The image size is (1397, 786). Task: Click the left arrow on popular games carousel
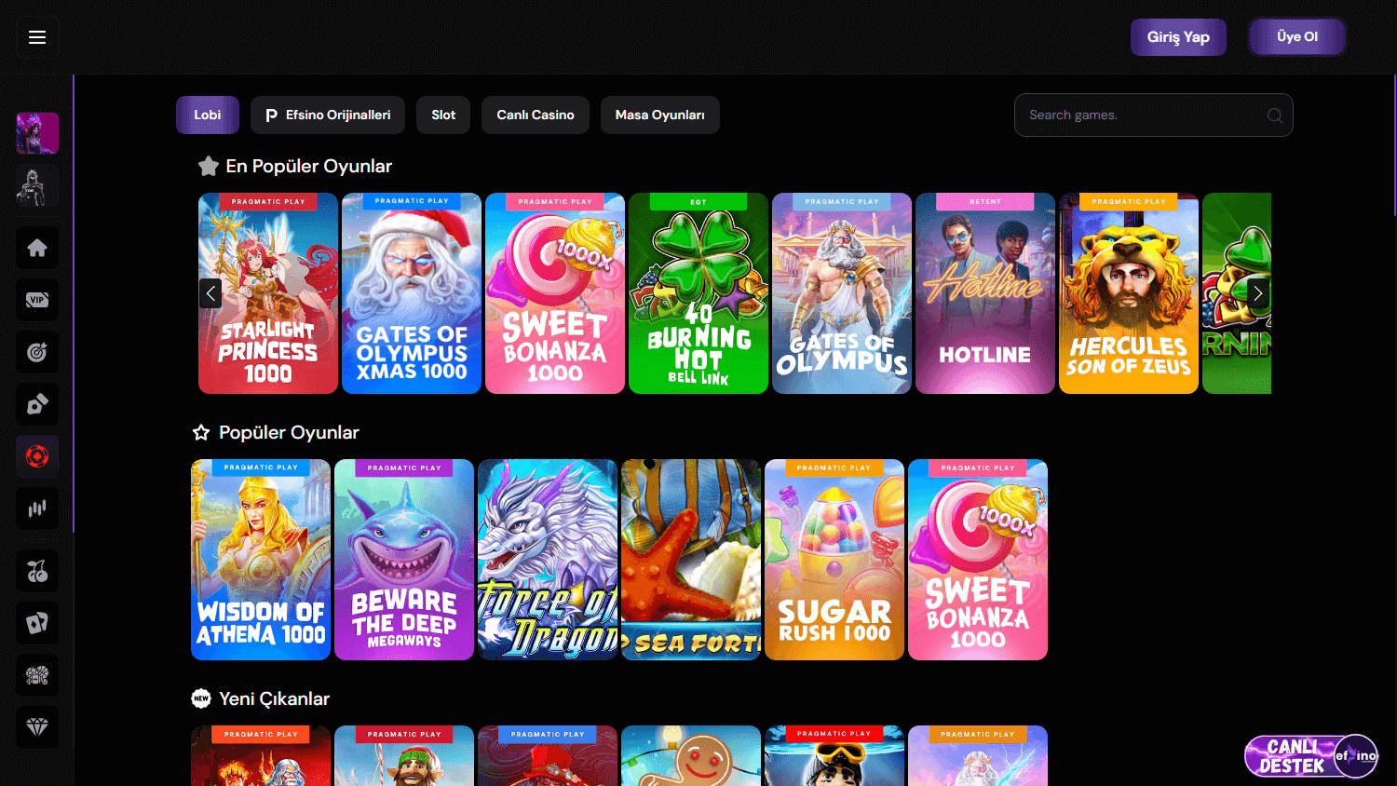click(210, 293)
